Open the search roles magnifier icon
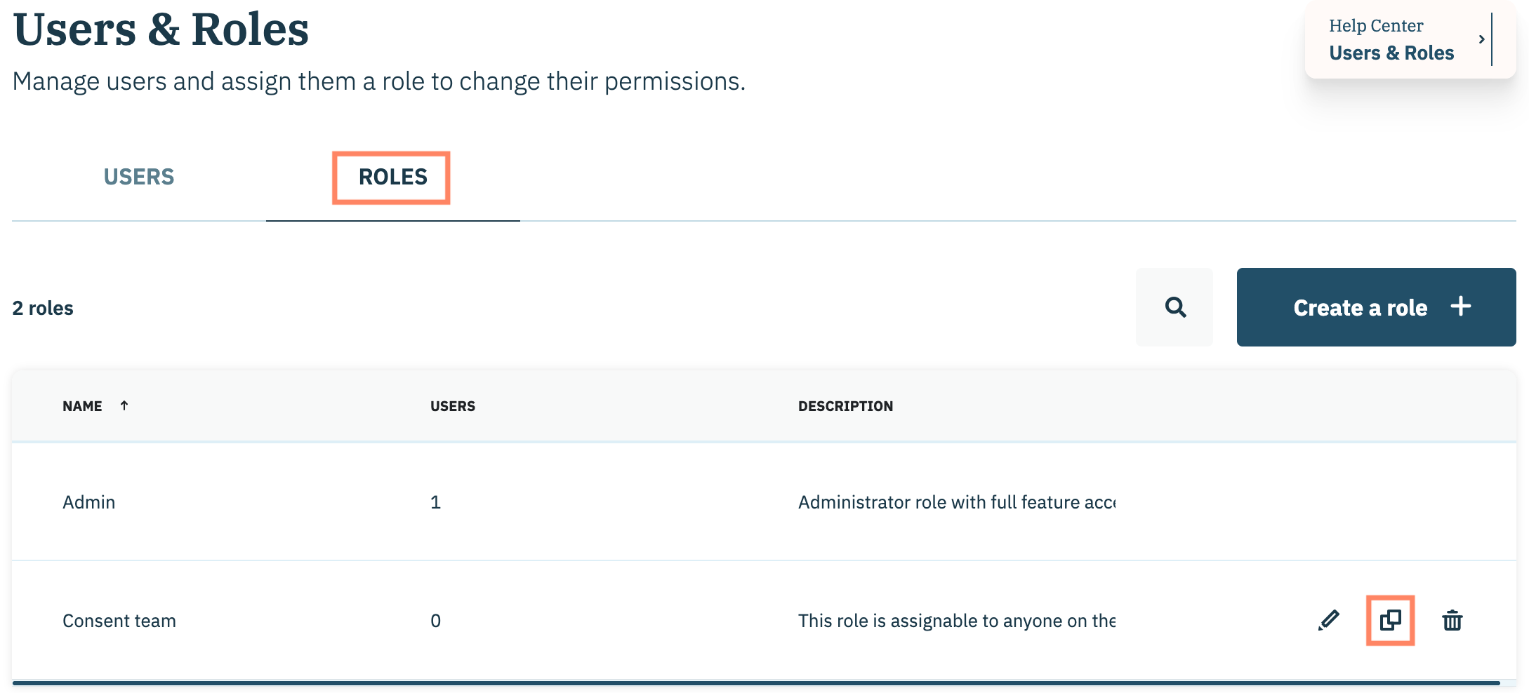The width and height of the screenshot is (1529, 693). click(1175, 307)
